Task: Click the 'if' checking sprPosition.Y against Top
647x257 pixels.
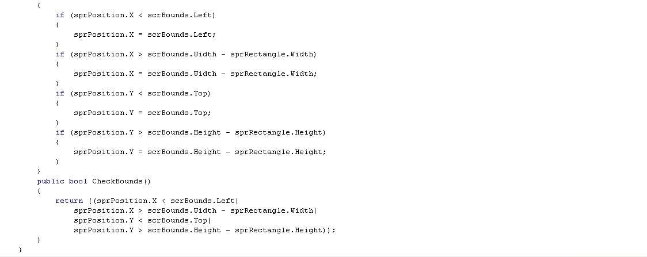Action: 60,94
